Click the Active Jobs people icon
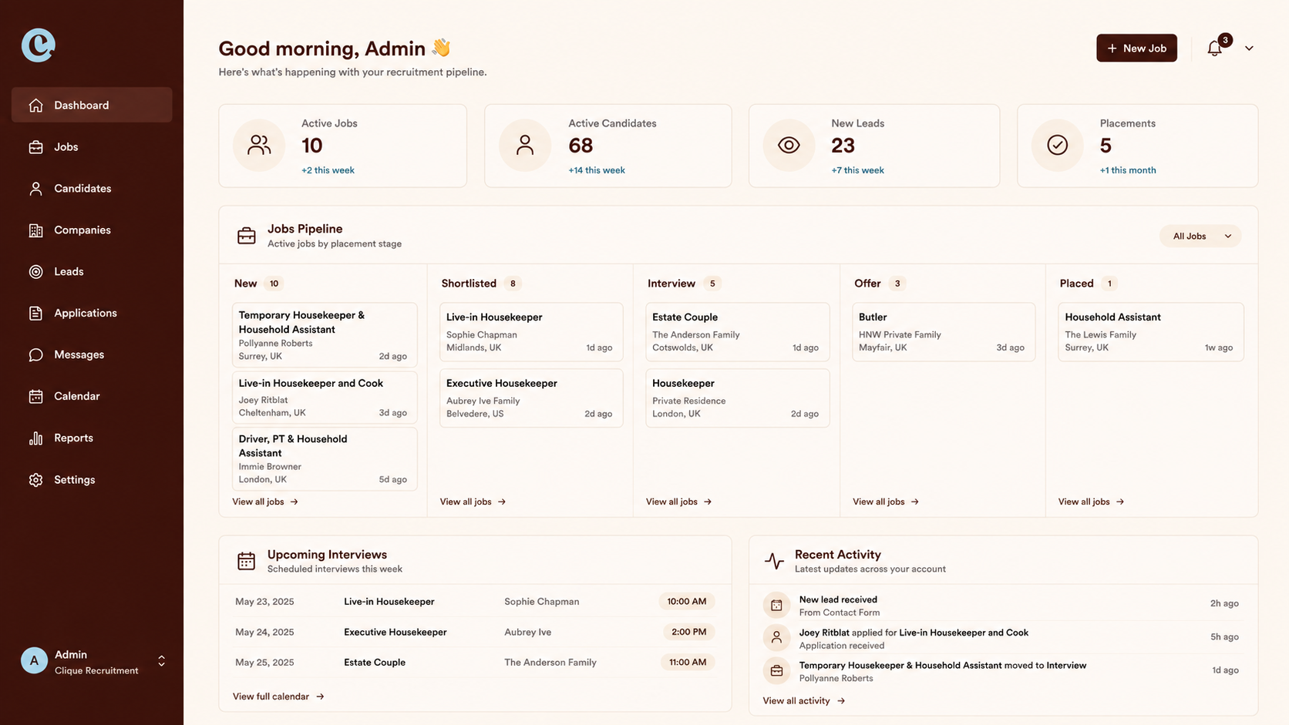The width and height of the screenshot is (1289, 725). pyautogui.click(x=259, y=145)
